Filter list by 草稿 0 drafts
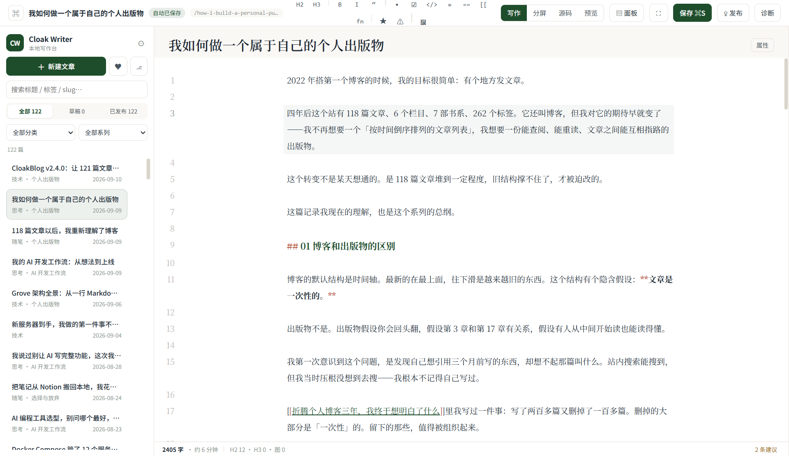Image resolution: width=789 pixels, height=456 pixels. coord(77,111)
